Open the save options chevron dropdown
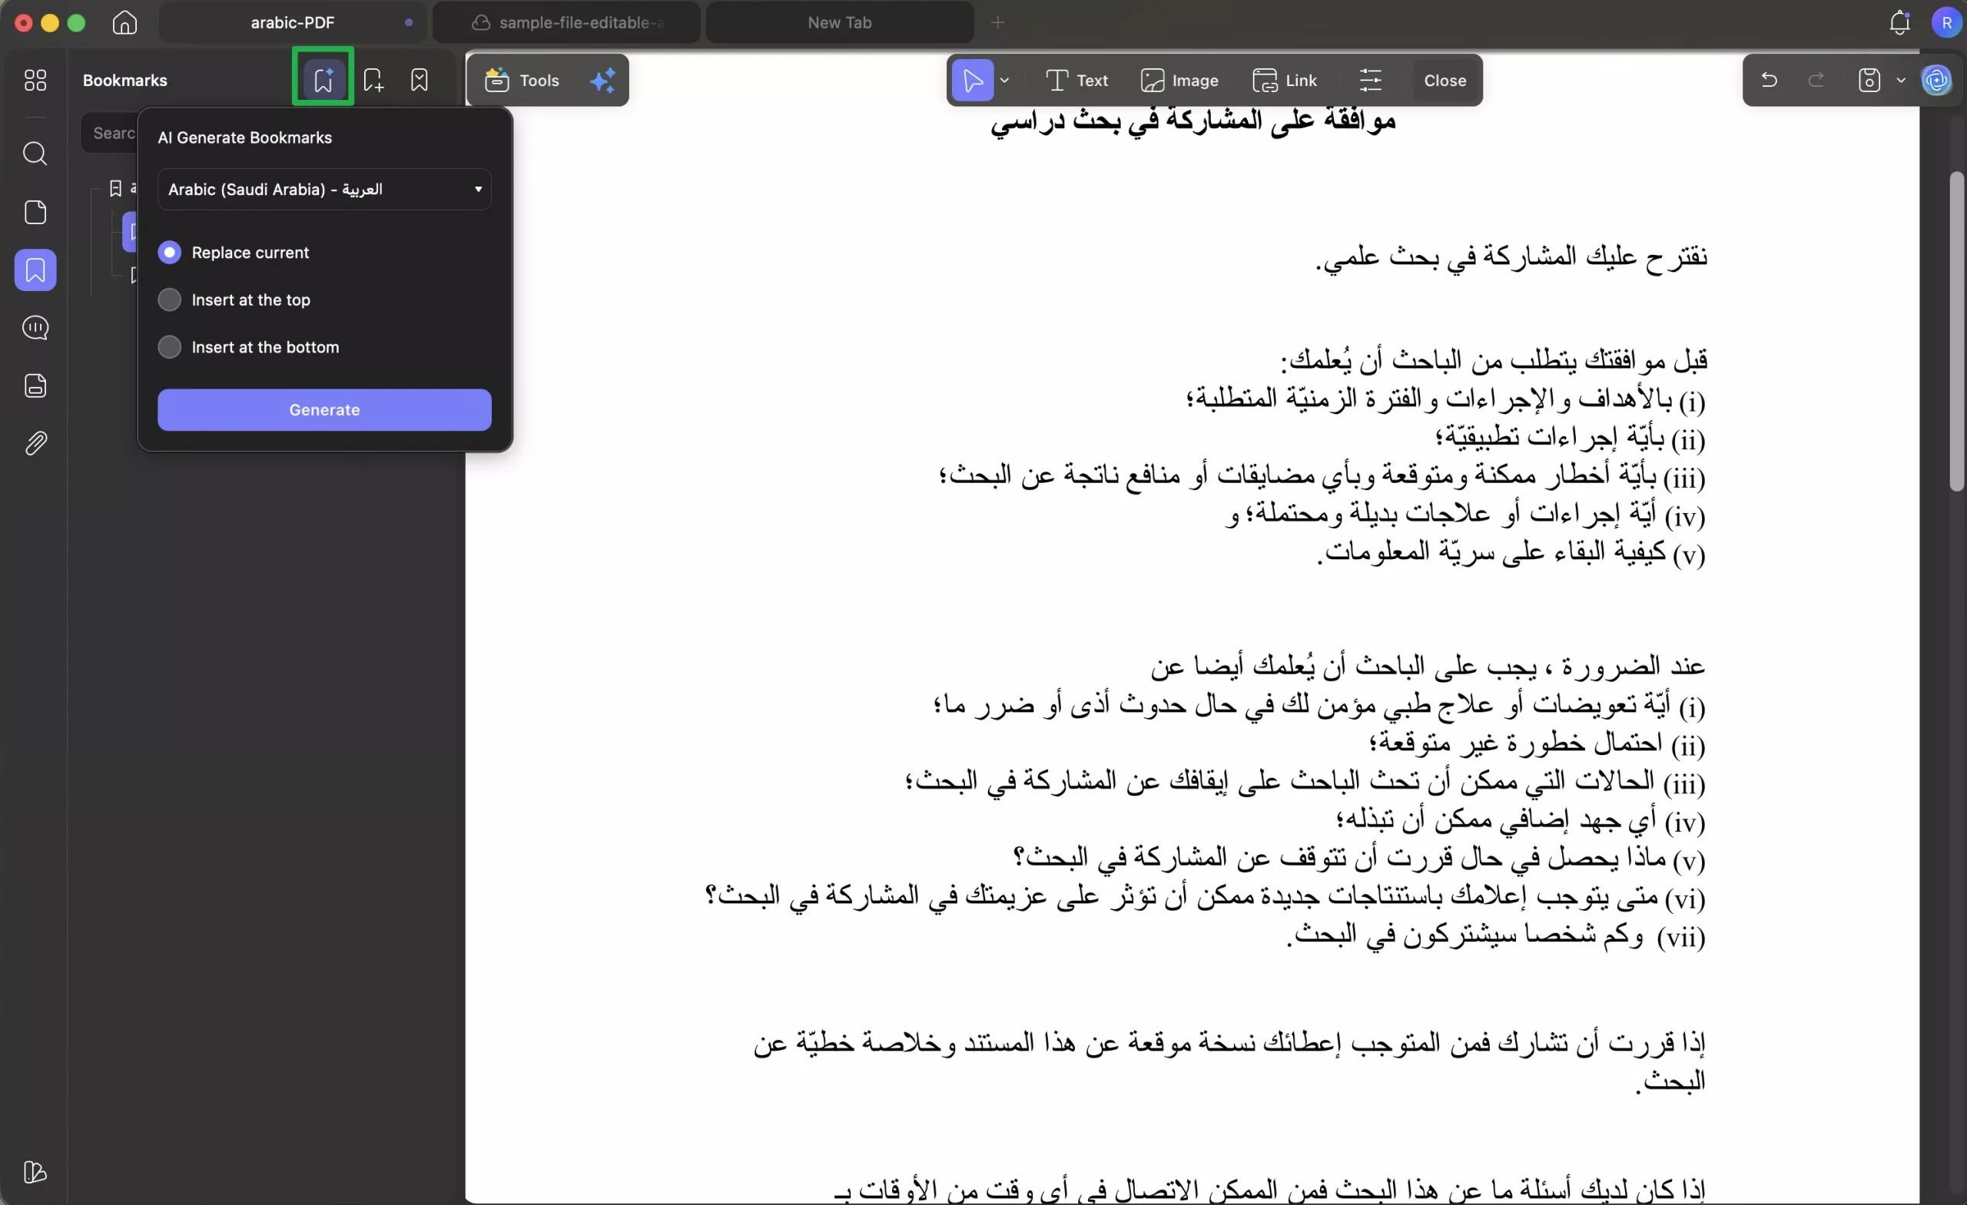This screenshot has width=1967, height=1205. tap(1902, 80)
